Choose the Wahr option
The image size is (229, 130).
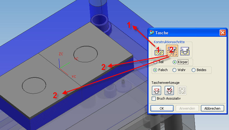[x=174, y=70]
